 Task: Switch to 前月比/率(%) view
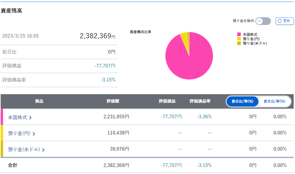click(x=274, y=101)
